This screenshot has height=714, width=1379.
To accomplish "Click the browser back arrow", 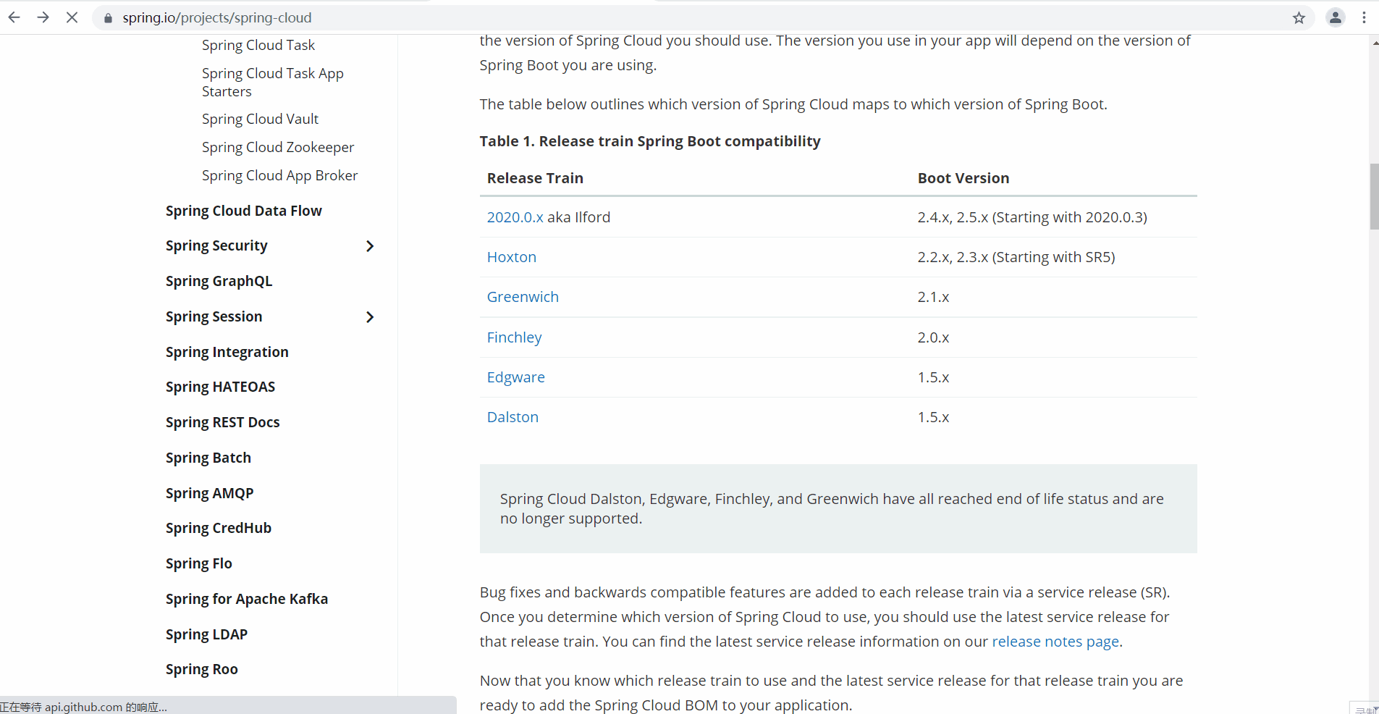I will point(14,17).
